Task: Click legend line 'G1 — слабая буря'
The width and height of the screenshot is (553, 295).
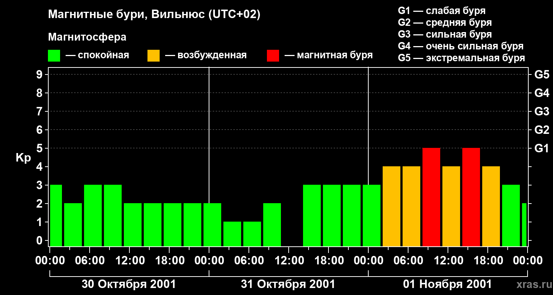Action: point(442,11)
